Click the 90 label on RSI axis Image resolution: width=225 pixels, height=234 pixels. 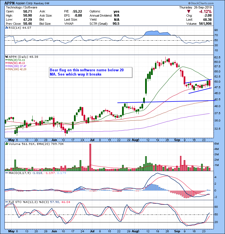216,30
